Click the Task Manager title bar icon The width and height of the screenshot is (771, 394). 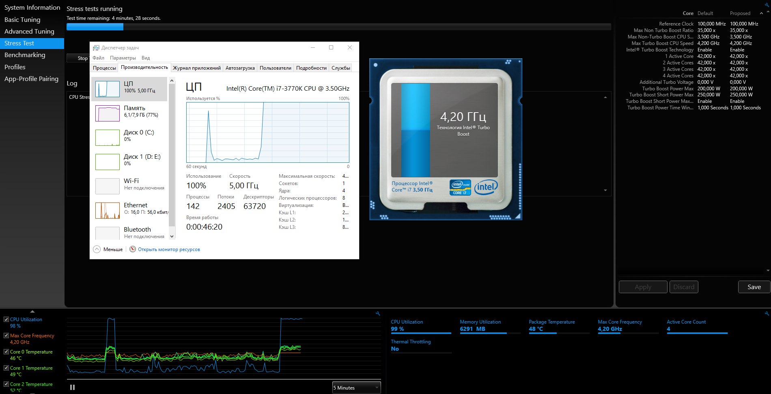click(x=96, y=48)
